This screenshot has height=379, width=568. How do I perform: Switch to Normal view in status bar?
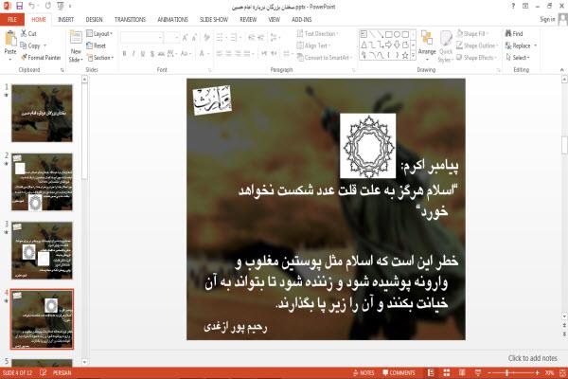pyautogui.click(x=431, y=372)
